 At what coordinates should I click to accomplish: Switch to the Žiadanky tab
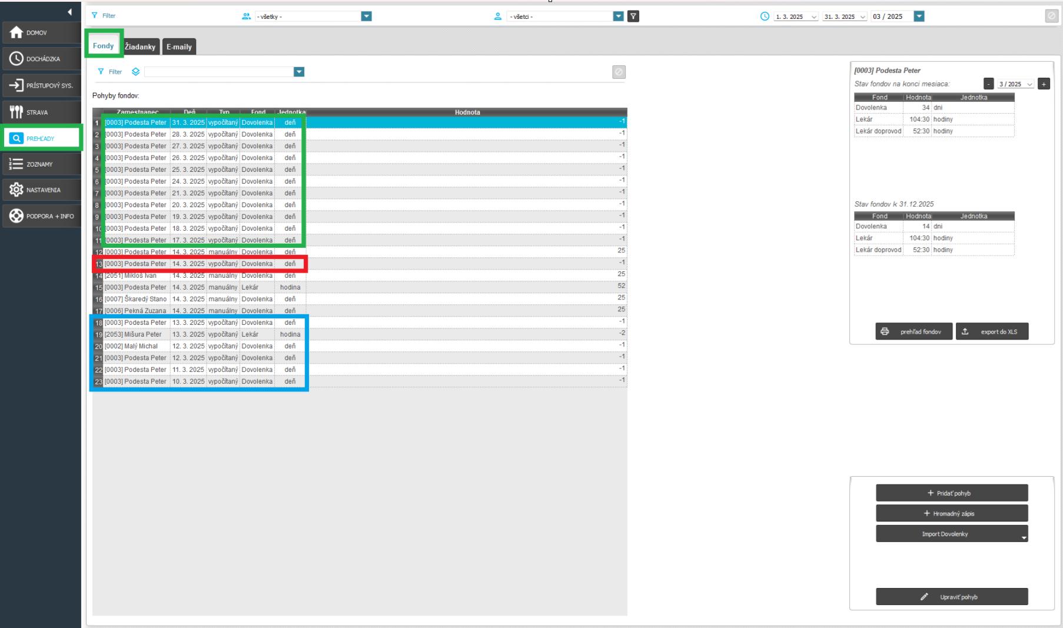140,46
